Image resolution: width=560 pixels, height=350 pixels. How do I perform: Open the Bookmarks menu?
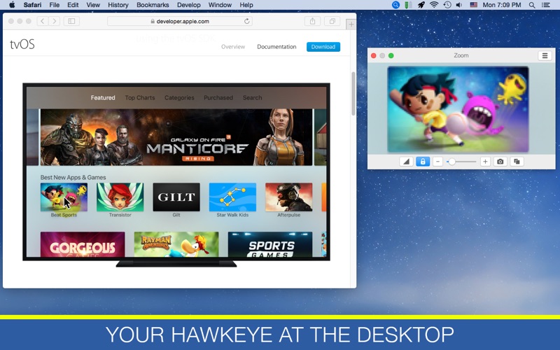click(x=153, y=5)
